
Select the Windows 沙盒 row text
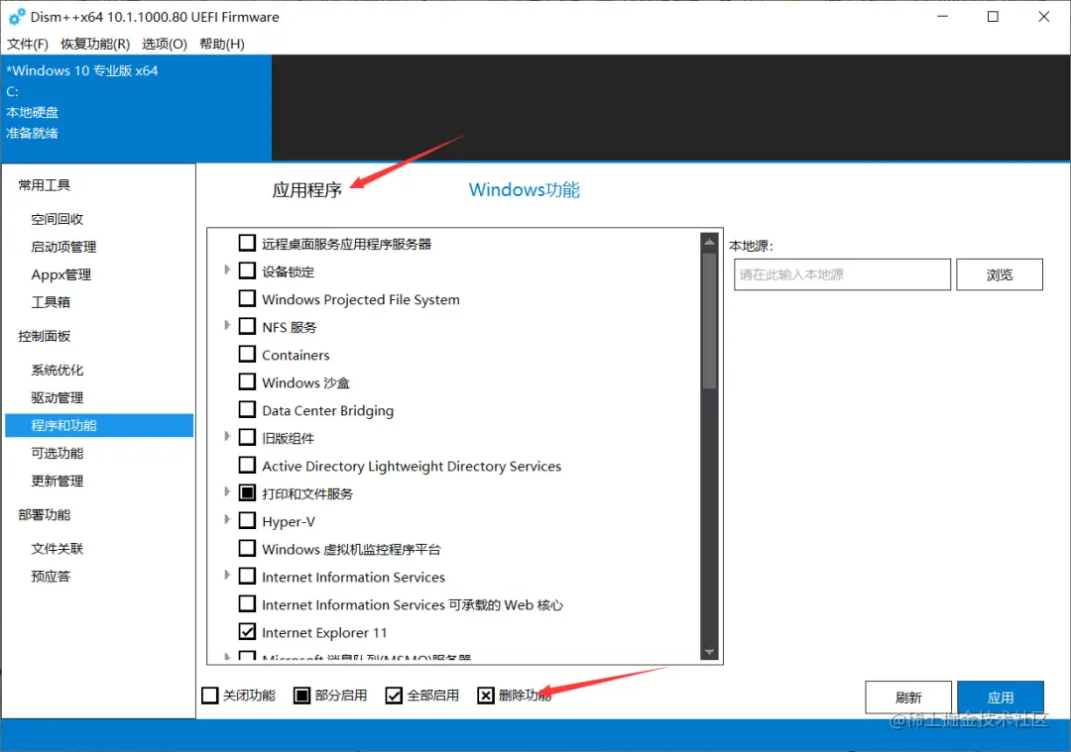point(306,382)
